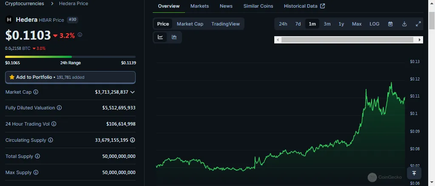435x186 pixels.
Task: Click the $0.1103 price value
Action: [28, 35]
